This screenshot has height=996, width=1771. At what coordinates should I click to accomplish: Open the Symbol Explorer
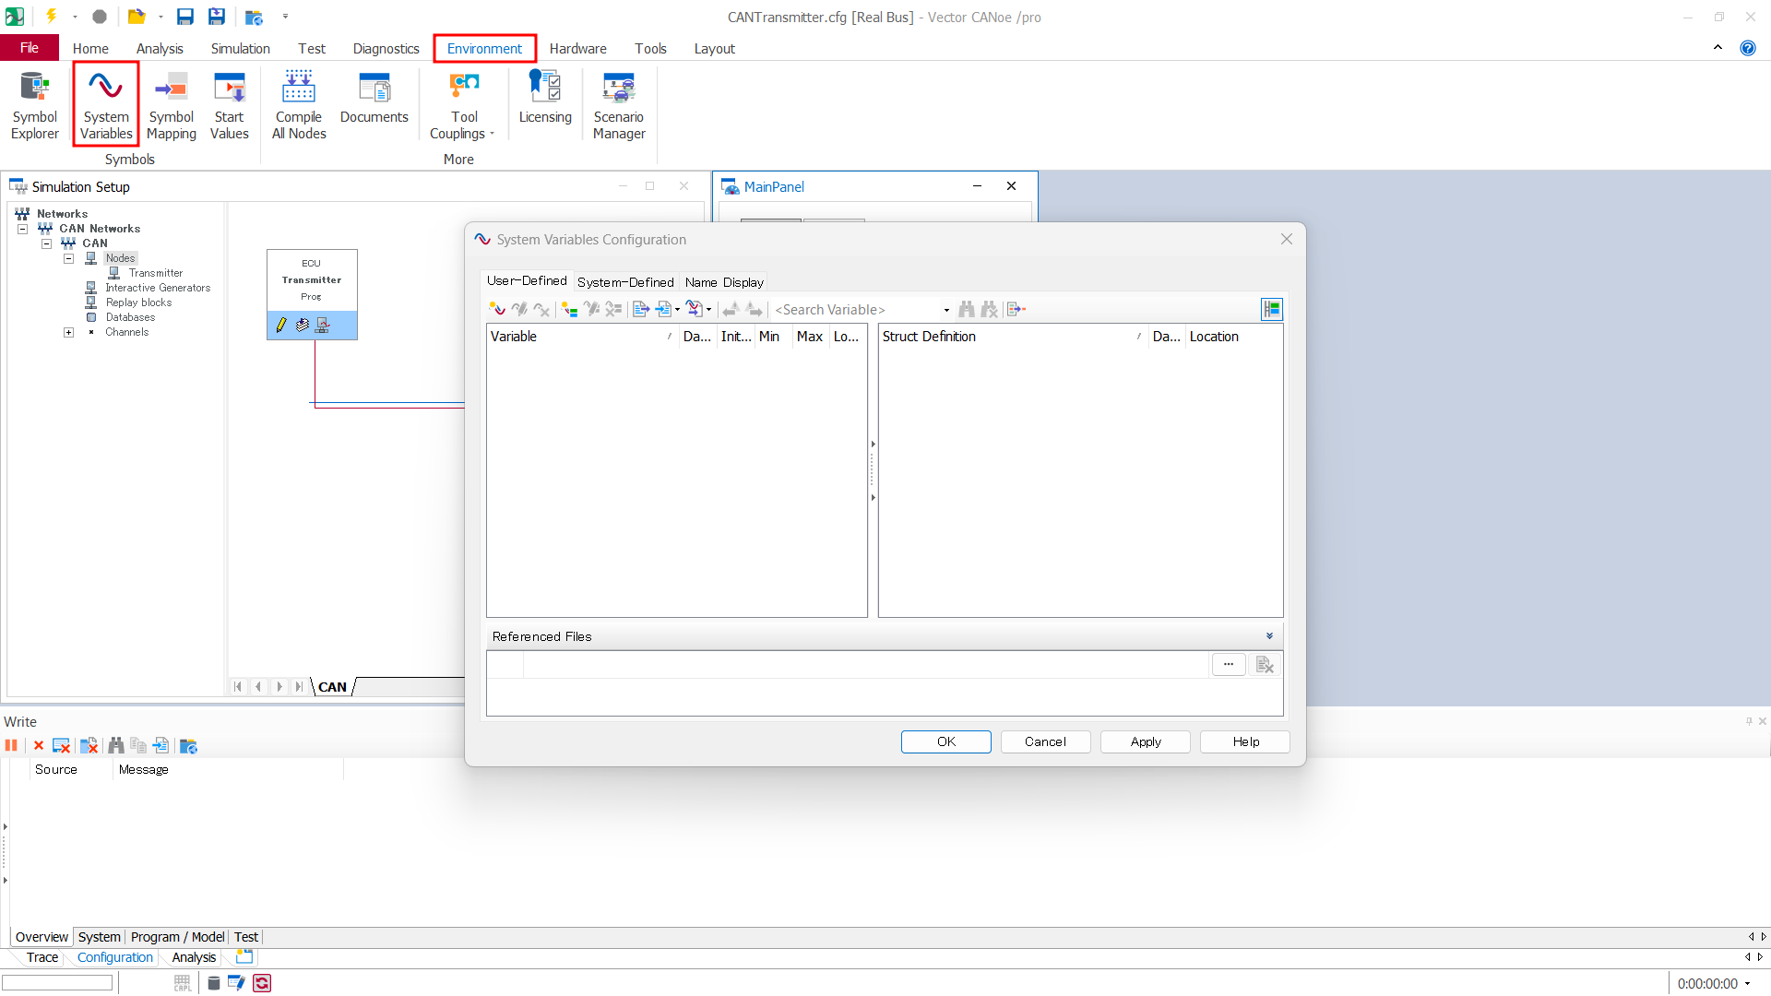pos(34,105)
